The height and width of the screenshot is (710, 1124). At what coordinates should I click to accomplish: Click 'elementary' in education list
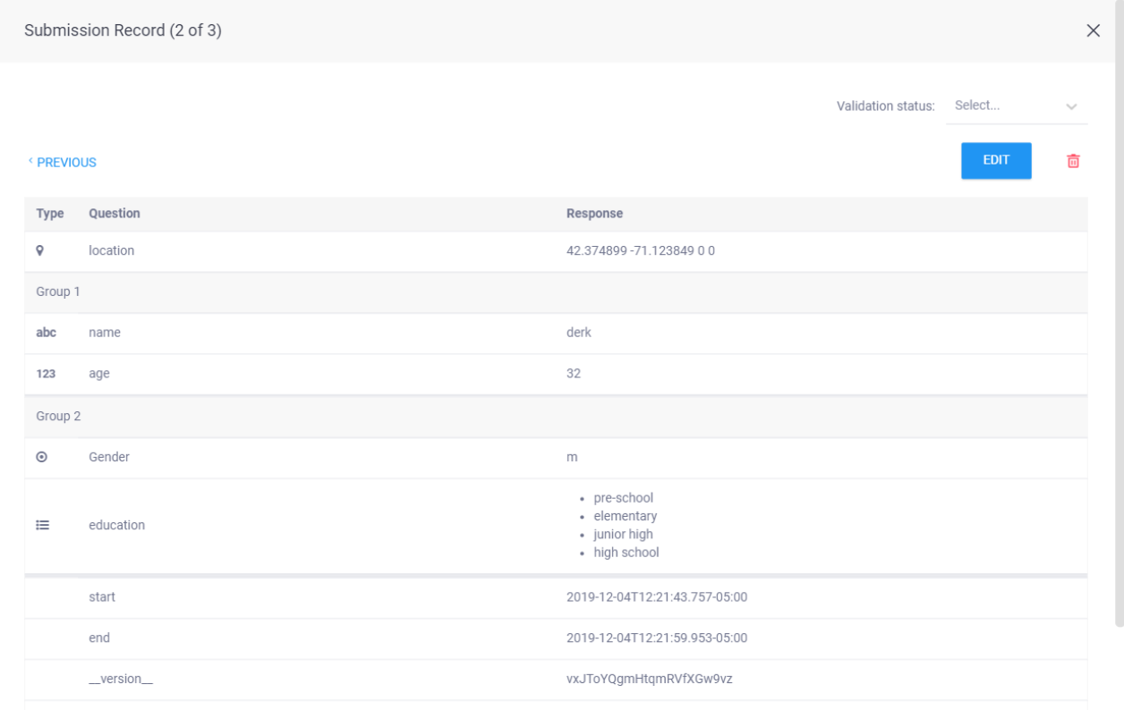(626, 516)
